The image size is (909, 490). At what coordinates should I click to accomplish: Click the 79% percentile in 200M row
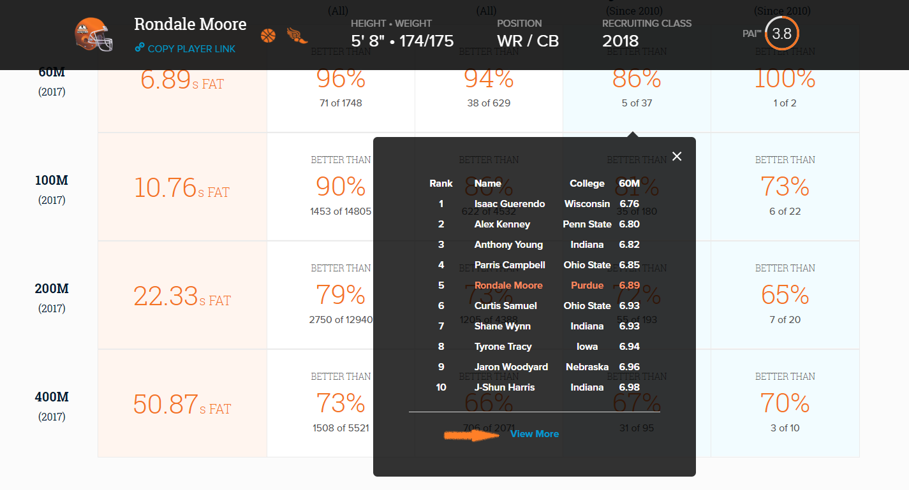341,295
